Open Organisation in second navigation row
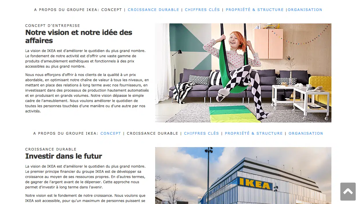 pos(306,133)
